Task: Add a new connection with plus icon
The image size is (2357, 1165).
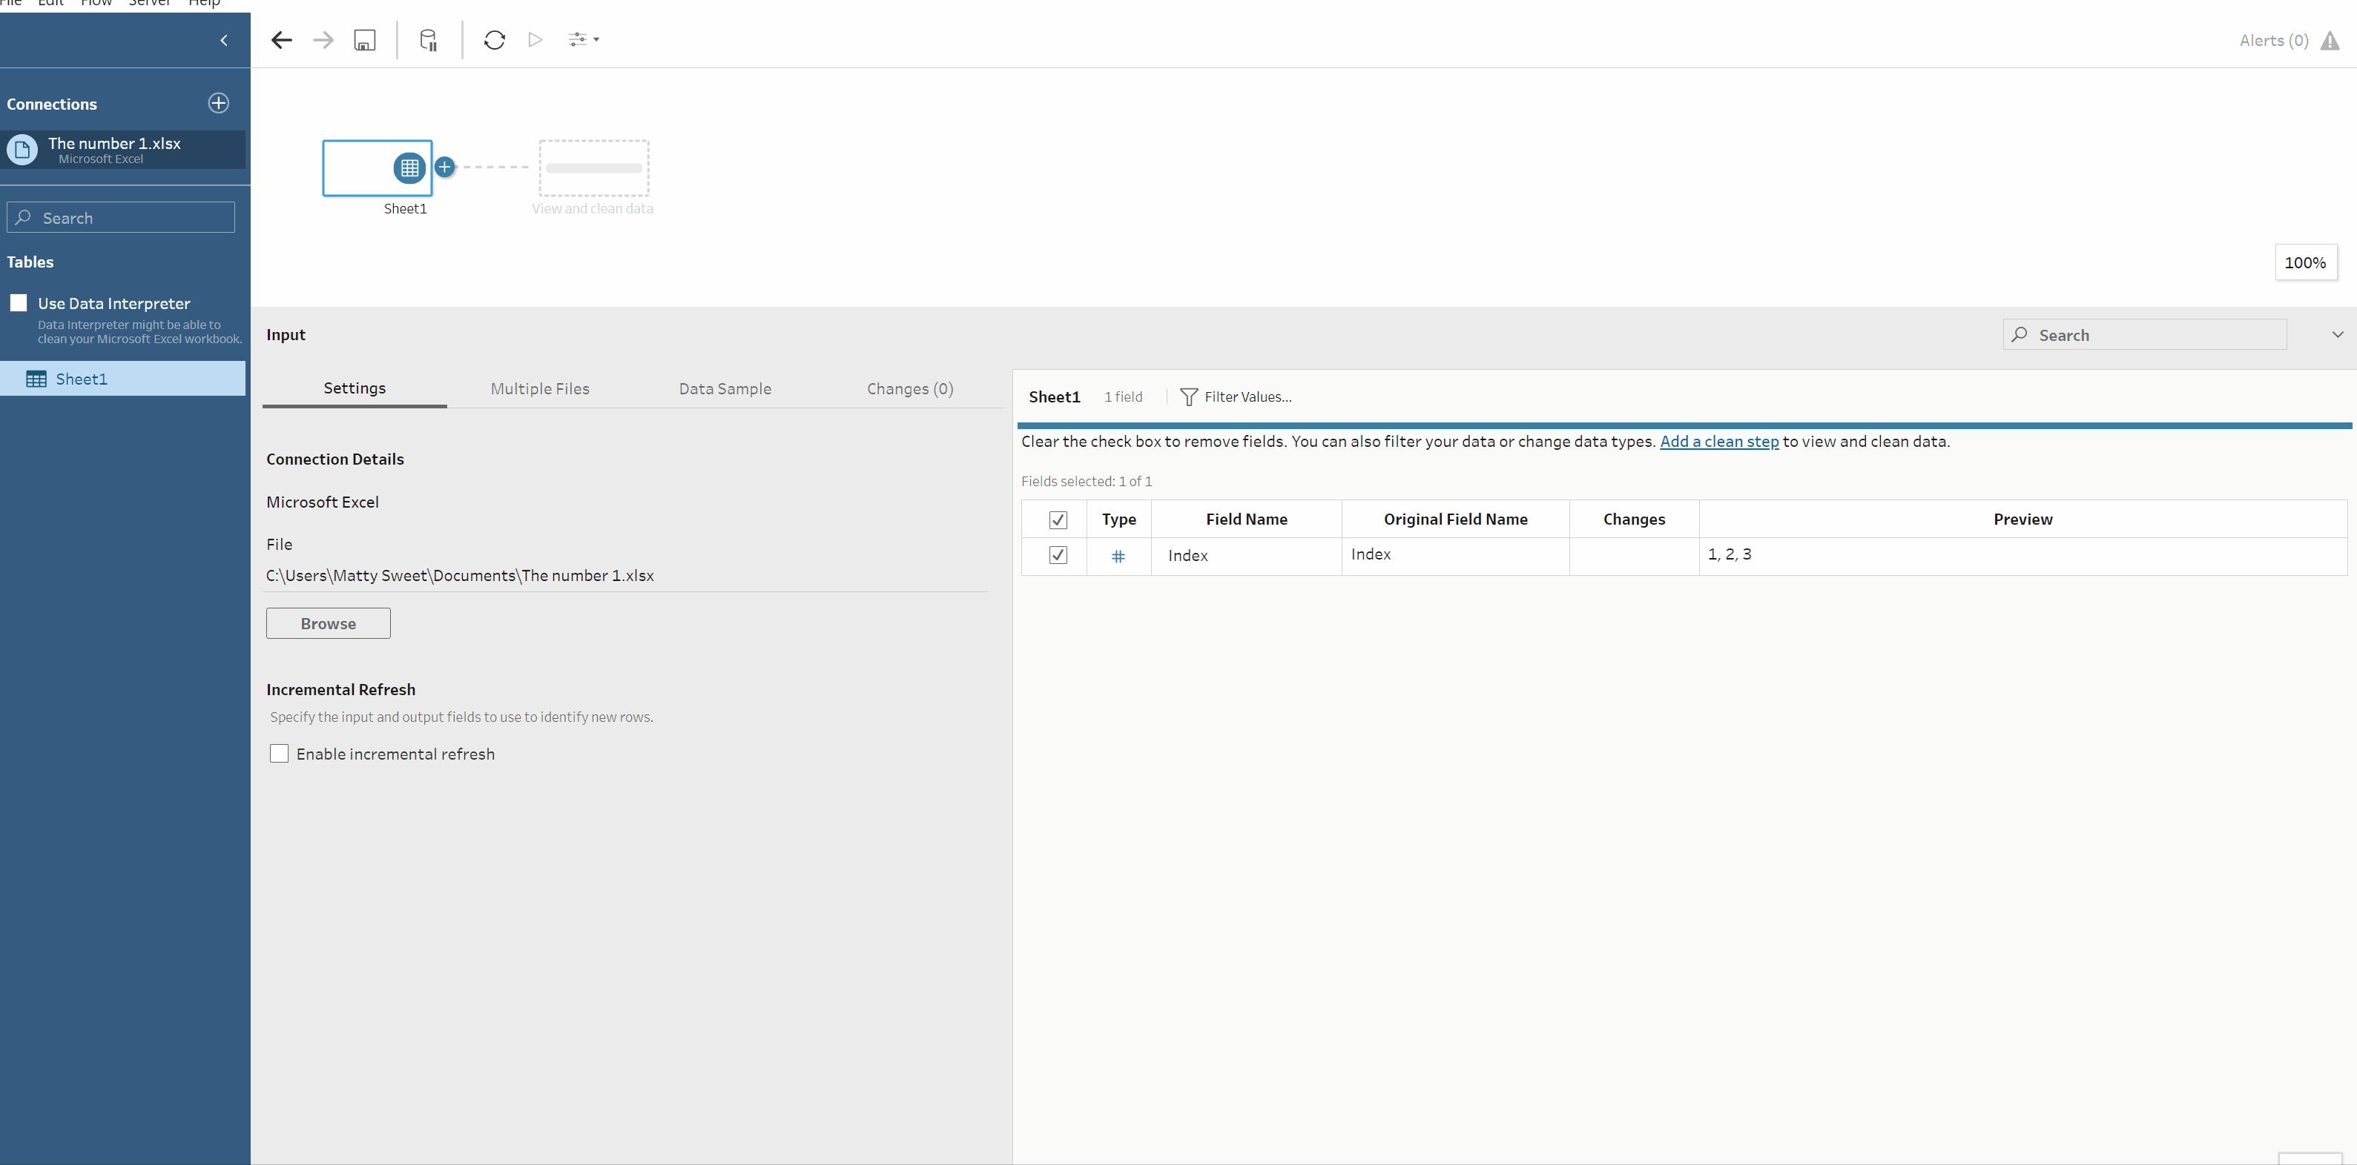Action: (219, 103)
